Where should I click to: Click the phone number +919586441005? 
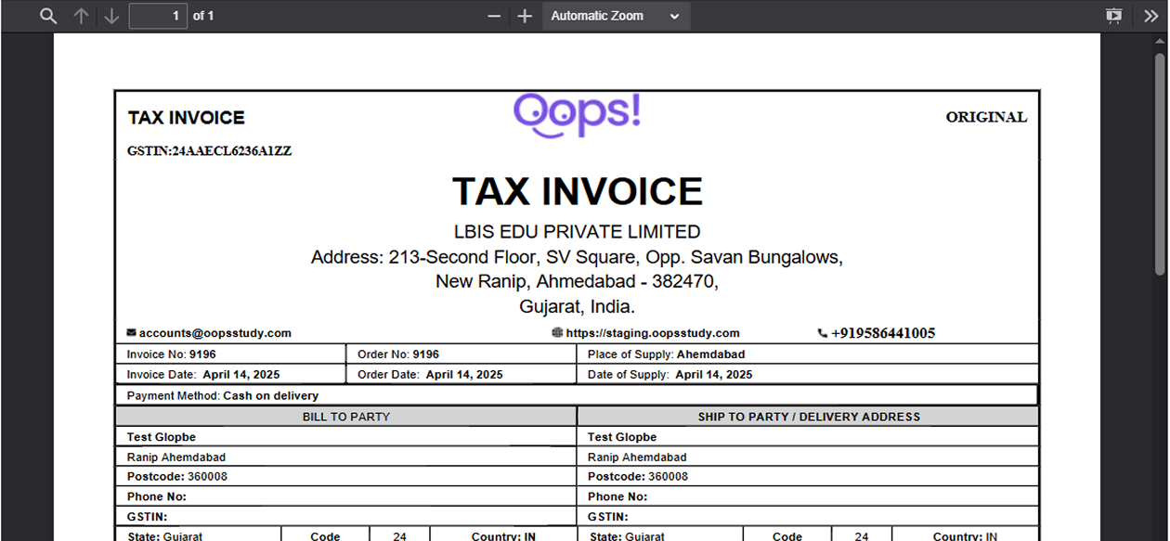point(883,333)
